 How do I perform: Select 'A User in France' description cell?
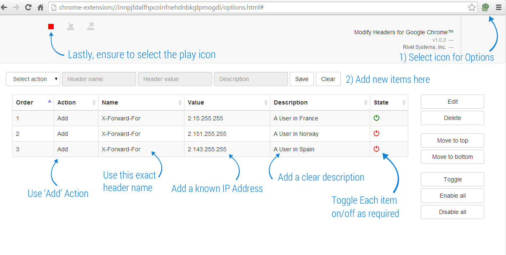click(320, 118)
